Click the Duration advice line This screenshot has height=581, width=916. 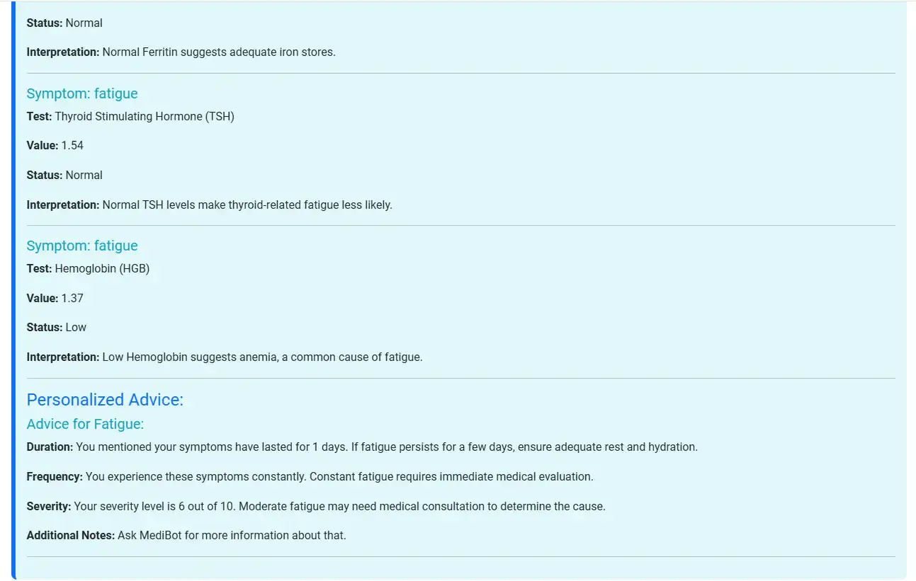click(x=362, y=447)
